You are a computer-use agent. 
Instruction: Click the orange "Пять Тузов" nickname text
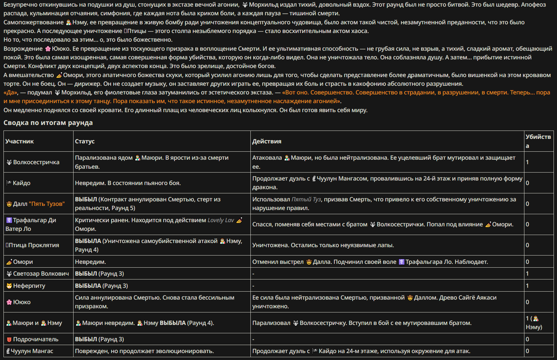point(47,204)
